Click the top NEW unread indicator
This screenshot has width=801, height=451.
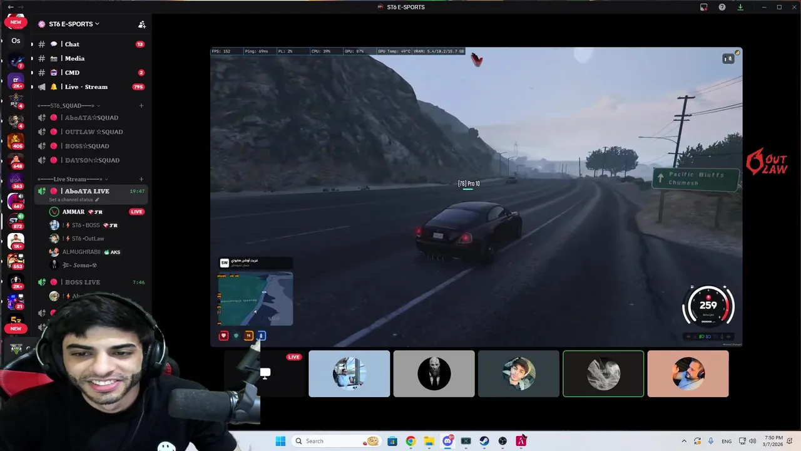[16, 22]
